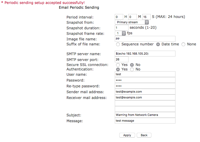Set Authentication to Yes
This screenshot has height=142, width=200.
tap(118, 69)
